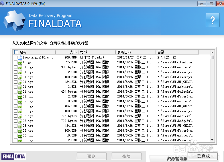Select type cell 媒体文件(.mkv)
Screen dimensions: 224x162
click(x=92, y=57)
